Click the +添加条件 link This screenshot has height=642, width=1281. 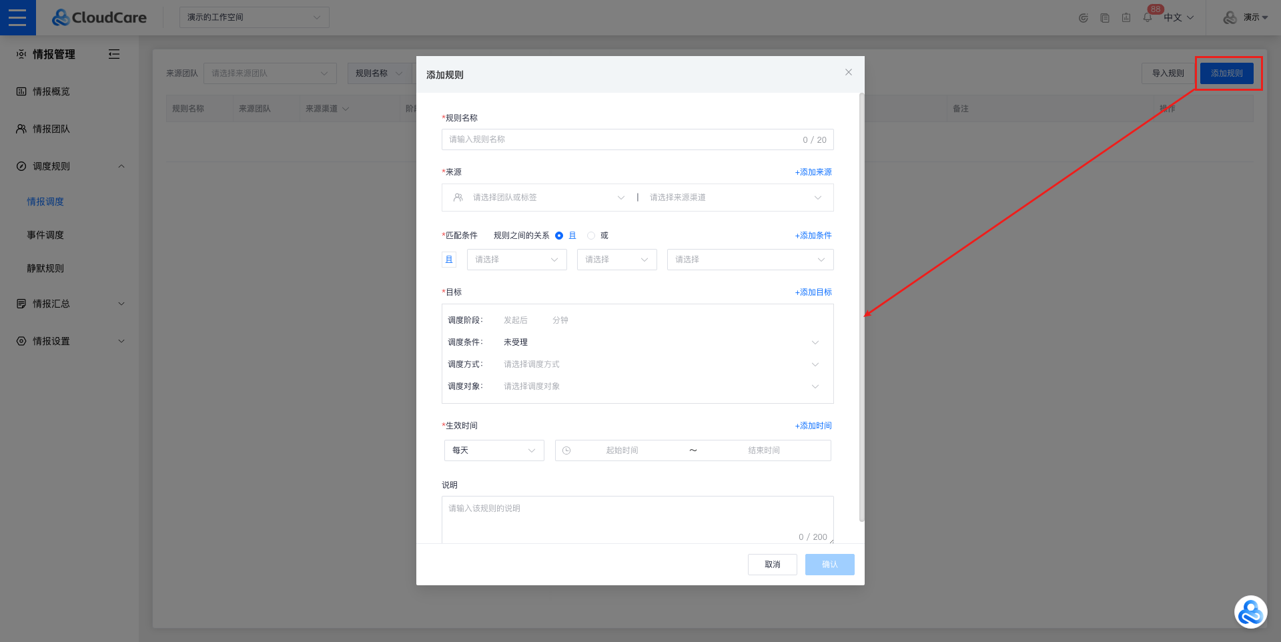(813, 236)
